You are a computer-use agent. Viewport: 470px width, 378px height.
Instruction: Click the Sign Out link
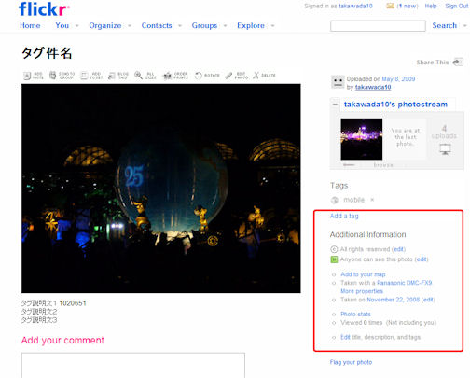(x=456, y=6)
